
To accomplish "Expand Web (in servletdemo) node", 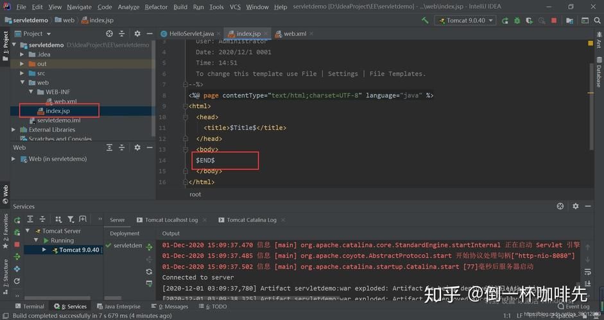I will [13, 159].
